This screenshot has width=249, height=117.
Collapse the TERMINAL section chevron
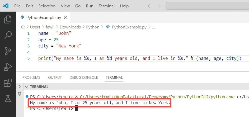26,87
